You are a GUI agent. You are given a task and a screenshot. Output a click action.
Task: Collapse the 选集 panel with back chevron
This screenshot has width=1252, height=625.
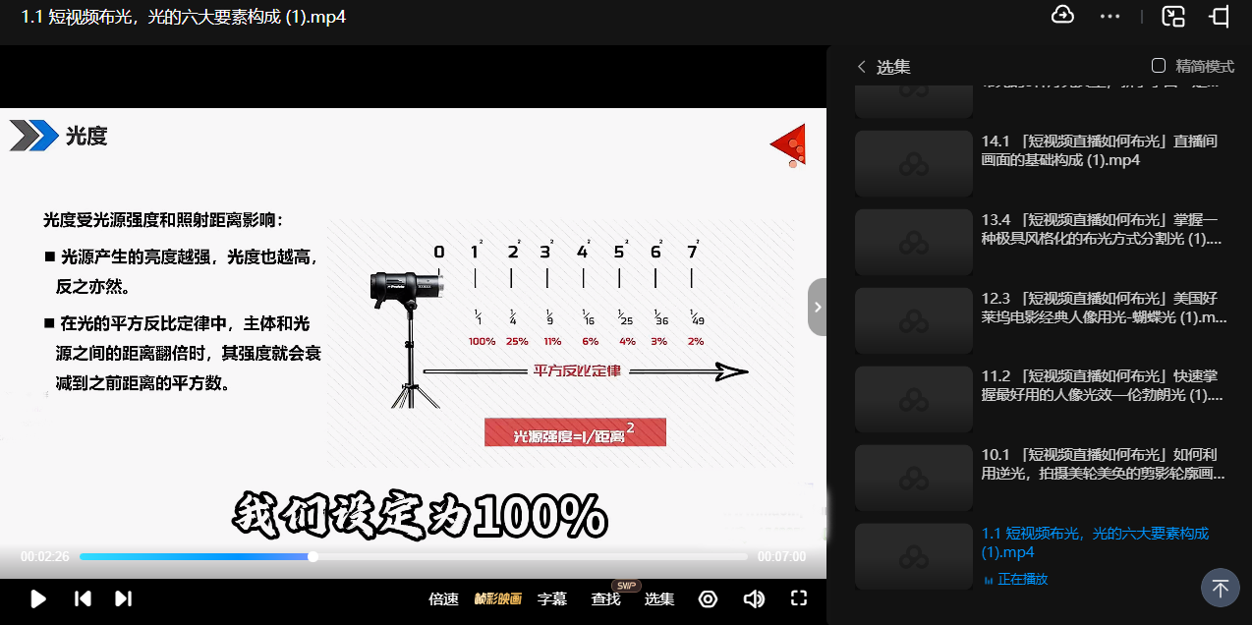point(862,67)
